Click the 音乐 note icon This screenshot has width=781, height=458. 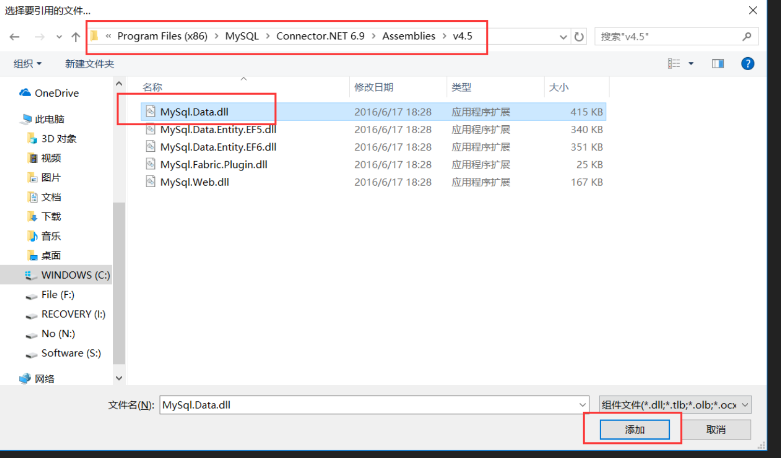[x=32, y=236]
